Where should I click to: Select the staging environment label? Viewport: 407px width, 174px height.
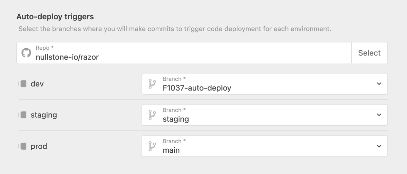click(44, 115)
